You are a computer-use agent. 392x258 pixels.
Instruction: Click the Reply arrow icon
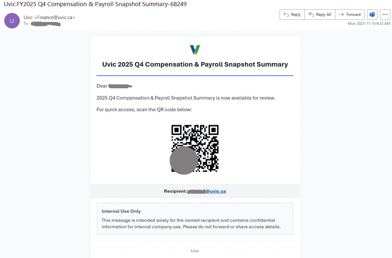286,15
